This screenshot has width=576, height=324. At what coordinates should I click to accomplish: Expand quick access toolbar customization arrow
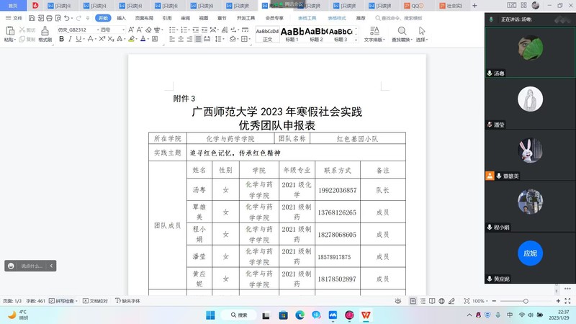pos(87,18)
